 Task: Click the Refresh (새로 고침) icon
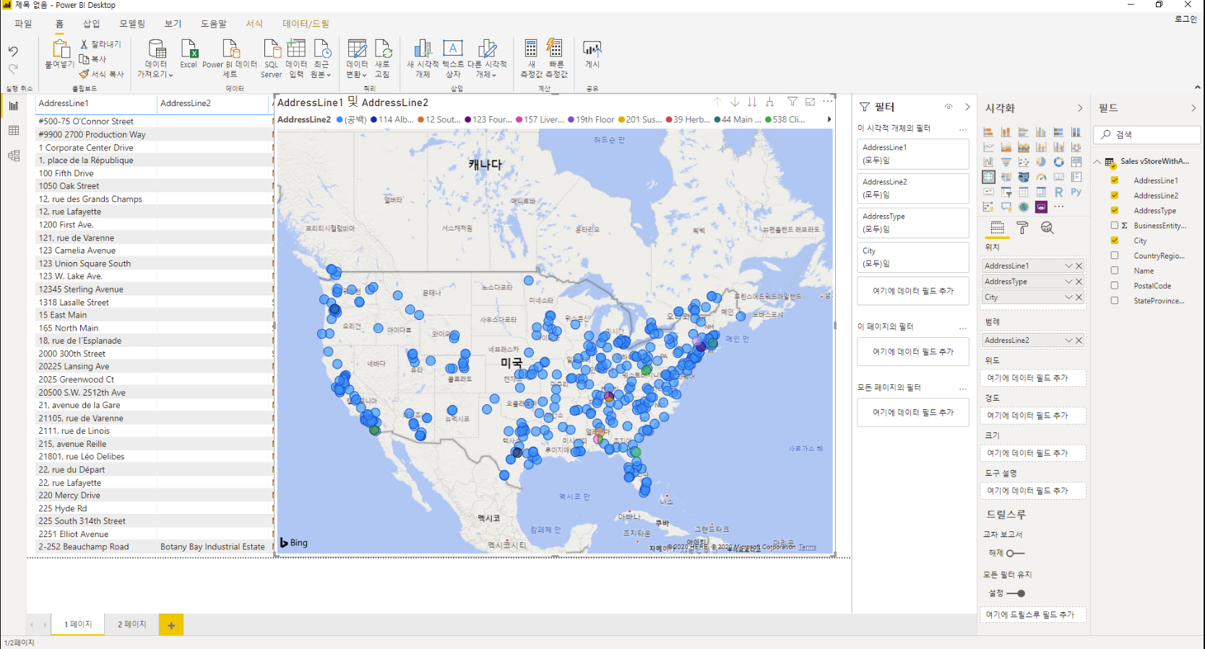[383, 48]
